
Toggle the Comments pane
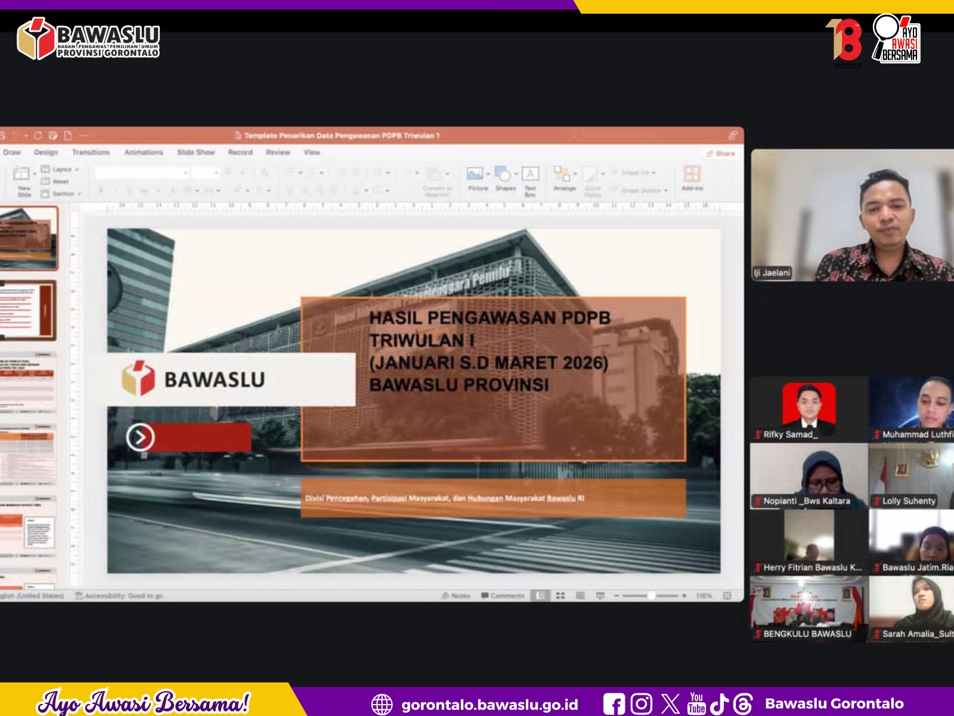[x=503, y=595]
